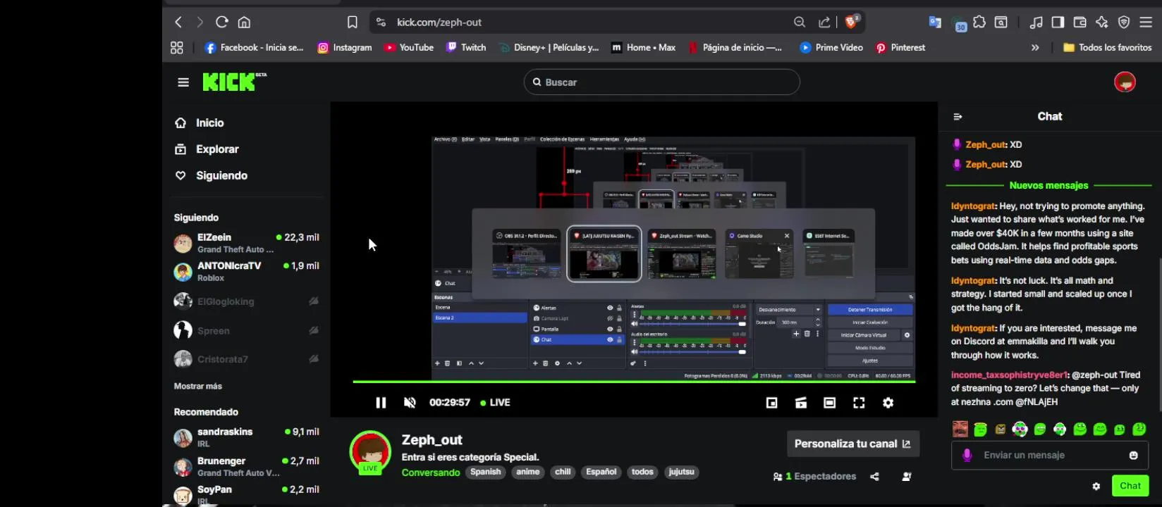Screen dimensions: 1162x507
Task: Open the Google Translate extension
Action: [935, 23]
